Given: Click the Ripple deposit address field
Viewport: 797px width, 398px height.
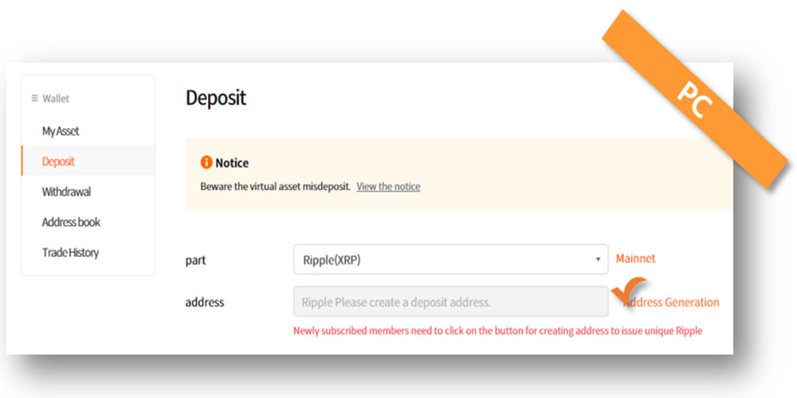Looking at the screenshot, I should click(x=450, y=302).
